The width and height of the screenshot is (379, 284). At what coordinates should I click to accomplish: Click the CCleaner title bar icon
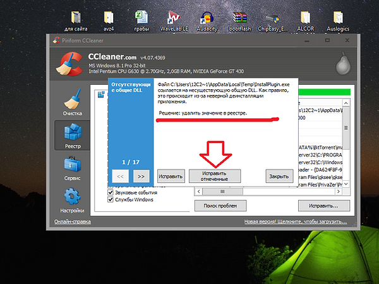coord(56,40)
